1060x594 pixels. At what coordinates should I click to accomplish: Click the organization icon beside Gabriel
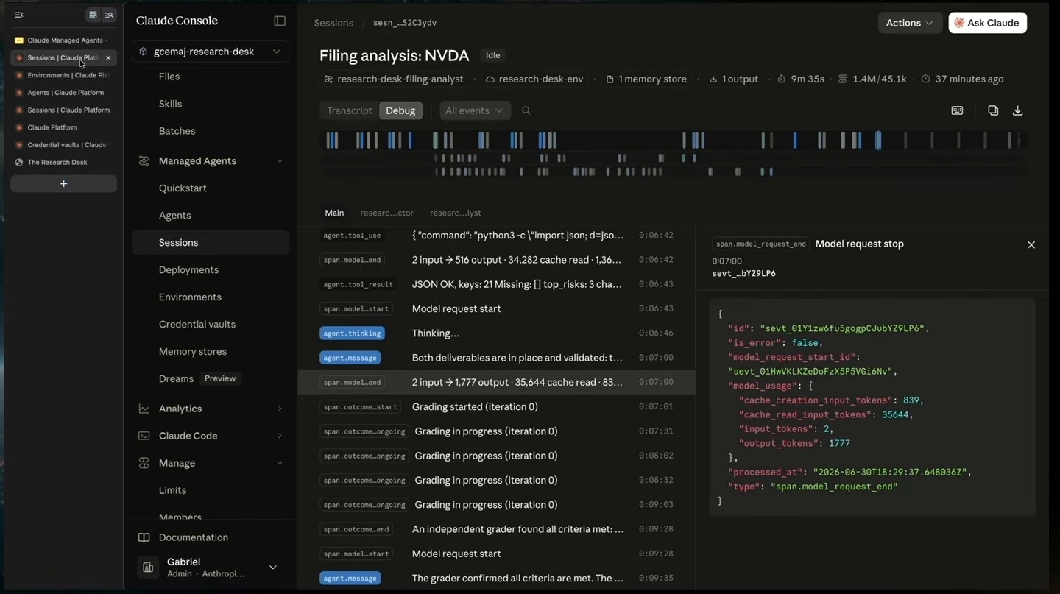pos(148,568)
